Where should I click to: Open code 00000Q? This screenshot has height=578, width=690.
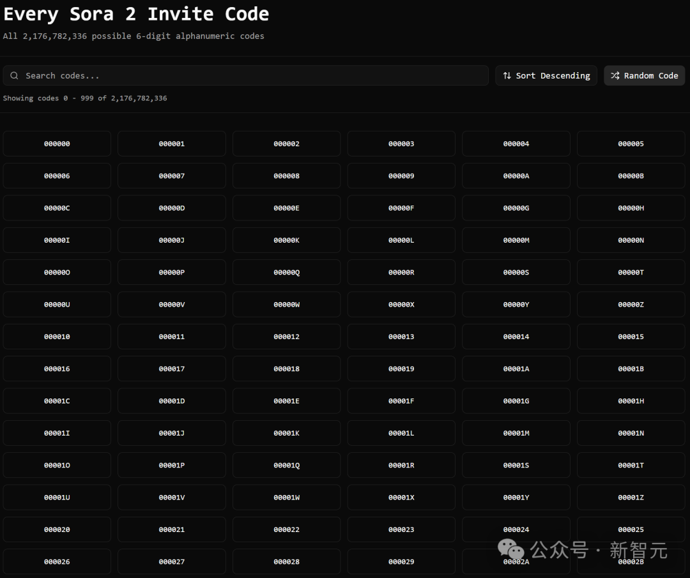coord(286,272)
